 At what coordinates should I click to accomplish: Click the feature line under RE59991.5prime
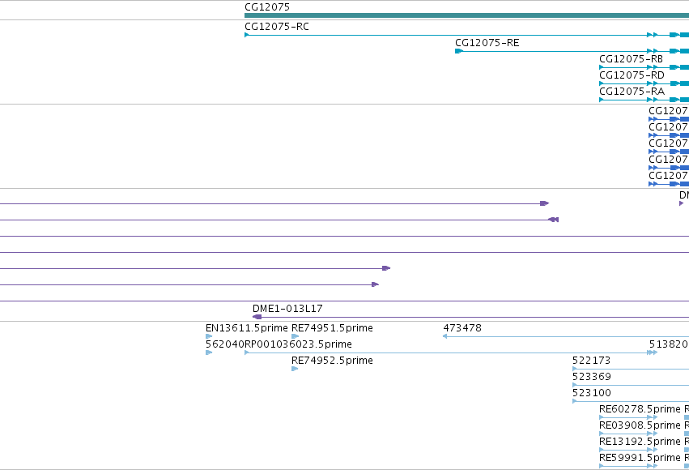(628, 467)
